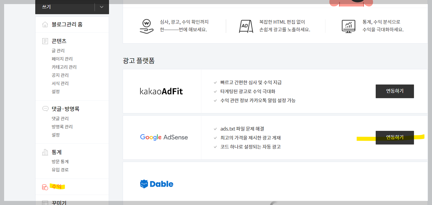Select the 콘텐츠 section heading

coord(59,41)
